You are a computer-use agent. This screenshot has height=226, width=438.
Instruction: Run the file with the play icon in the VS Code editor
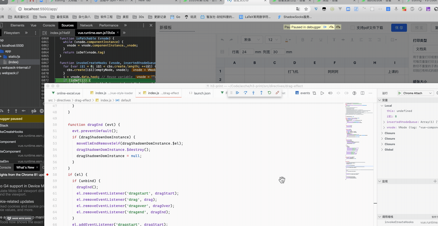point(322,93)
